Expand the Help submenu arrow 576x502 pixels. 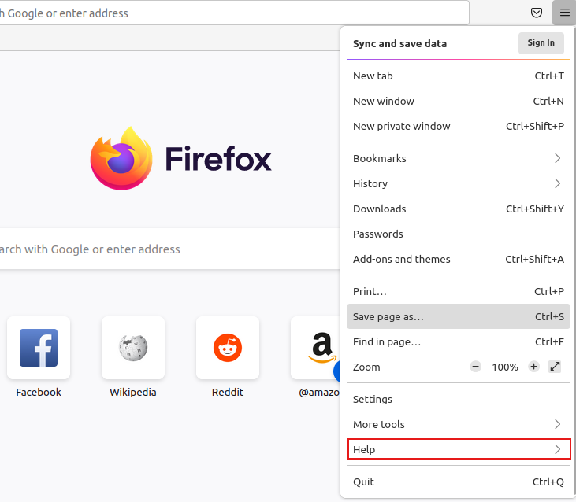click(x=557, y=449)
